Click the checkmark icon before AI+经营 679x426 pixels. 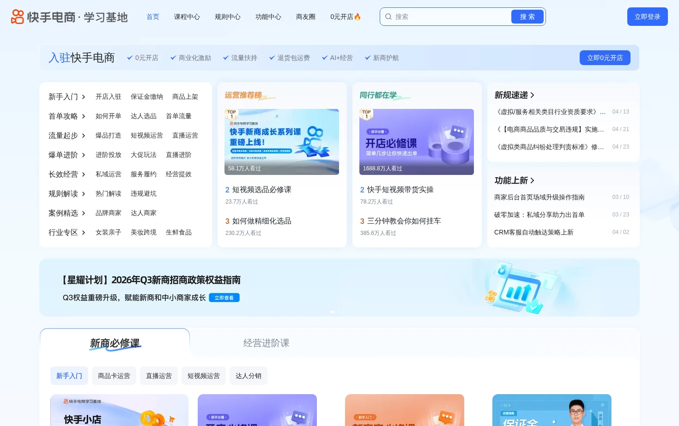(325, 58)
